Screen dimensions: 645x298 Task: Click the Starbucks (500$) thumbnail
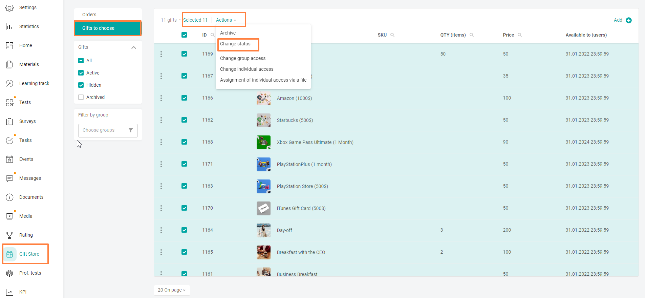pyautogui.click(x=263, y=120)
